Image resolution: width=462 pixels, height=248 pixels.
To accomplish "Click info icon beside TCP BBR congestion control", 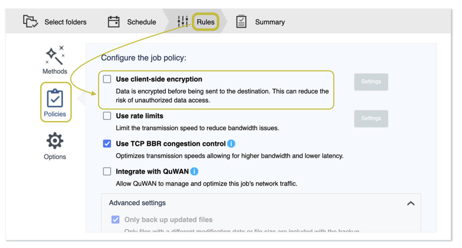I will 231,144.
